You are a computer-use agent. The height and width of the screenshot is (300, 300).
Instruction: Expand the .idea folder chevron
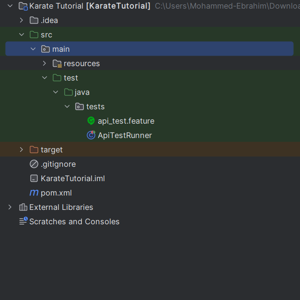[x=22, y=20]
